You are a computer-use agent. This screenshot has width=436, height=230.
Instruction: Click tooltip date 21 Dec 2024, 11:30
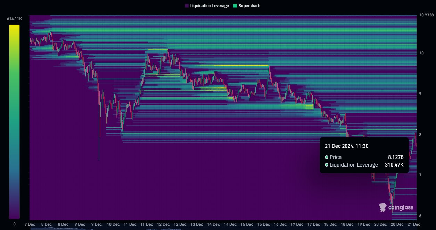[x=346, y=146]
